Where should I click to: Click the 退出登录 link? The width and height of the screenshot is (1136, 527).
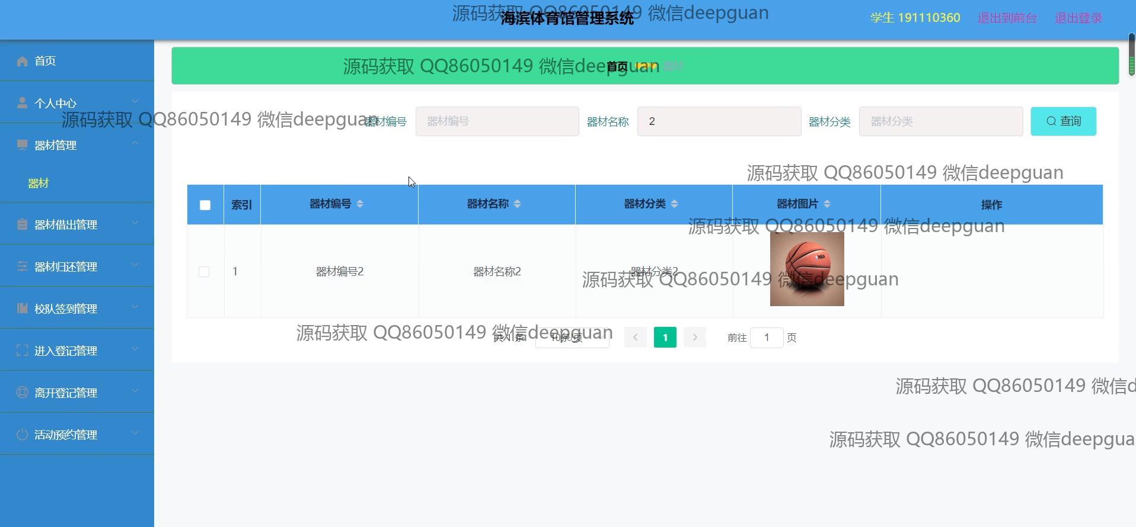pos(1078,18)
